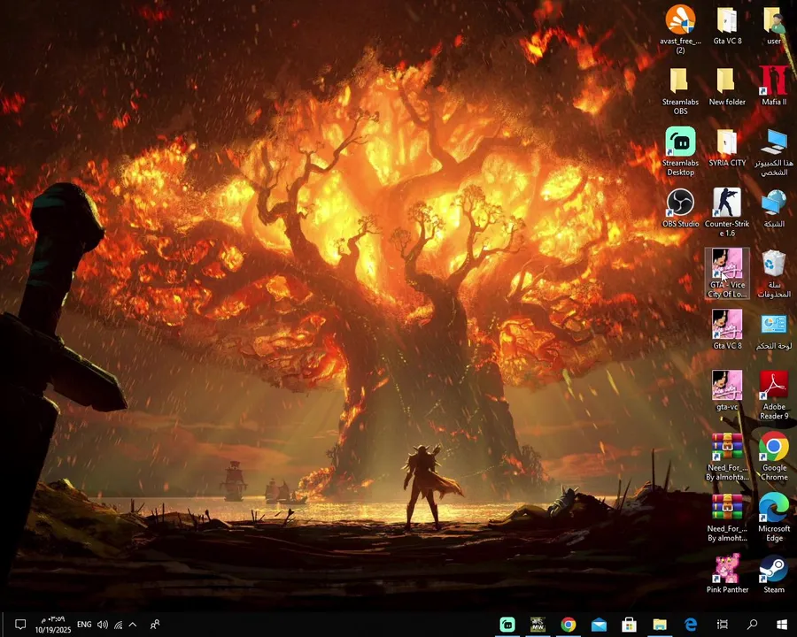Click the taskbar search magnifier
Screen dimensions: 797x637
pyautogui.click(x=752, y=625)
